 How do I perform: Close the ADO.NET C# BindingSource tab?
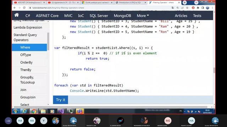[x=44, y=2]
